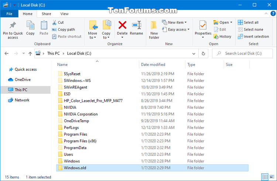This screenshot has width=277, height=181.
Task: Click Pin to Quick access icon
Action: pos(13,25)
